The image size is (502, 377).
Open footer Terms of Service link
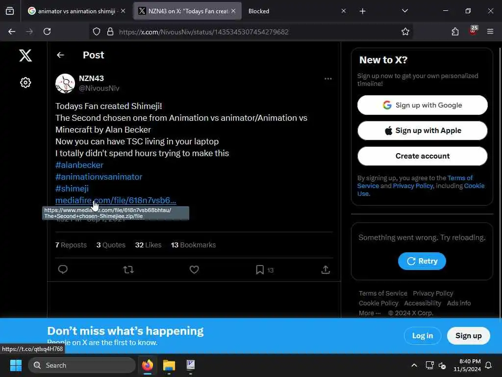(383, 294)
